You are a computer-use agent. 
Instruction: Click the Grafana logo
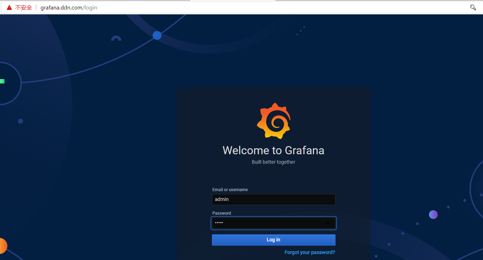(x=274, y=121)
